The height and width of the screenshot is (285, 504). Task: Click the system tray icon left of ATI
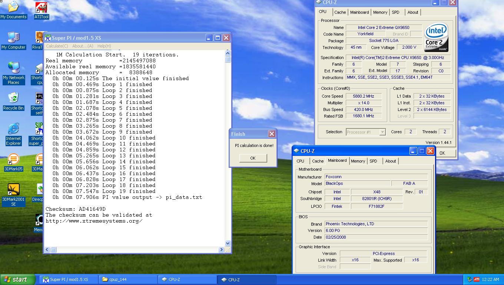coord(470,279)
